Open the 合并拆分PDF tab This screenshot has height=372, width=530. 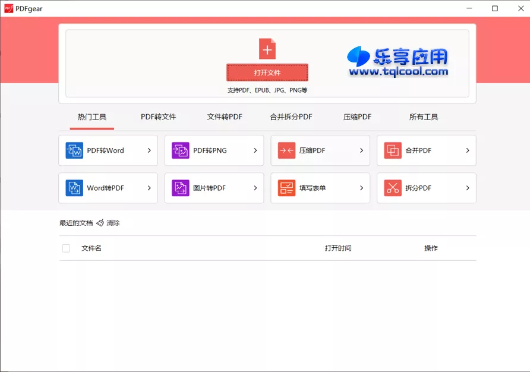[291, 116]
